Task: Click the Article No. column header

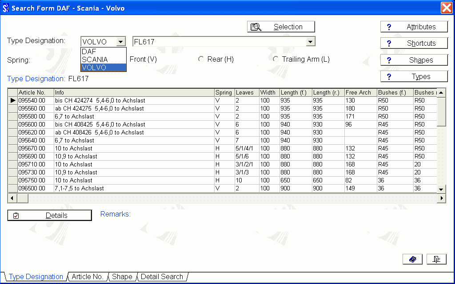Action: pyautogui.click(x=36, y=92)
